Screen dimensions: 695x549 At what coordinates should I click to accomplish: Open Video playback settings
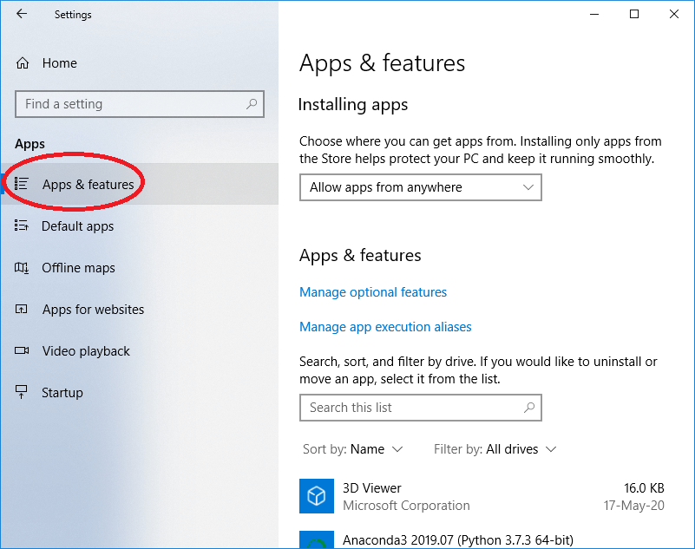tap(140, 351)
